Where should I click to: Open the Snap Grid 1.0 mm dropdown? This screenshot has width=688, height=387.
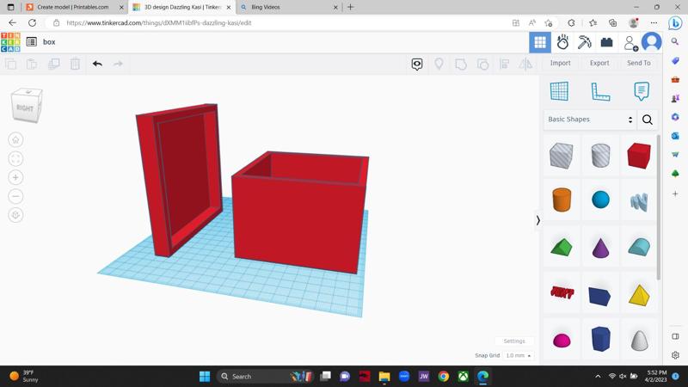(518, 355)
